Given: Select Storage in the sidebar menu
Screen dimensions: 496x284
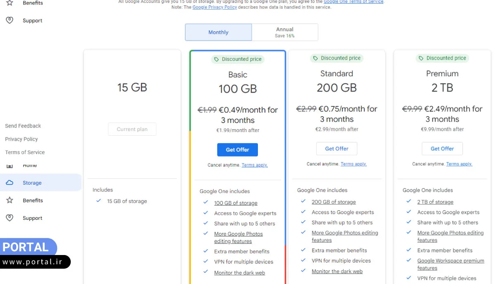Looking at the screenshot, I should click(x=32, y=183).
